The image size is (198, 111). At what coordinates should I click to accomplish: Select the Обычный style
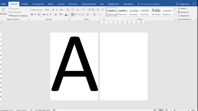click(112, 12)
